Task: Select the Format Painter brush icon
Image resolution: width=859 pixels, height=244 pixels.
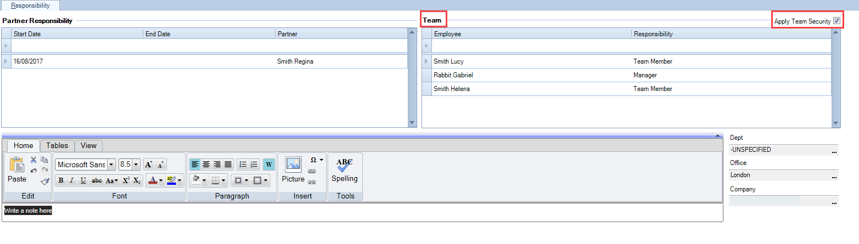Action: click(x=45, y=181)
